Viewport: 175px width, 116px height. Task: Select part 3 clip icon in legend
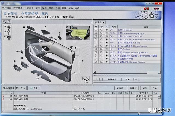tap(8, 27)
